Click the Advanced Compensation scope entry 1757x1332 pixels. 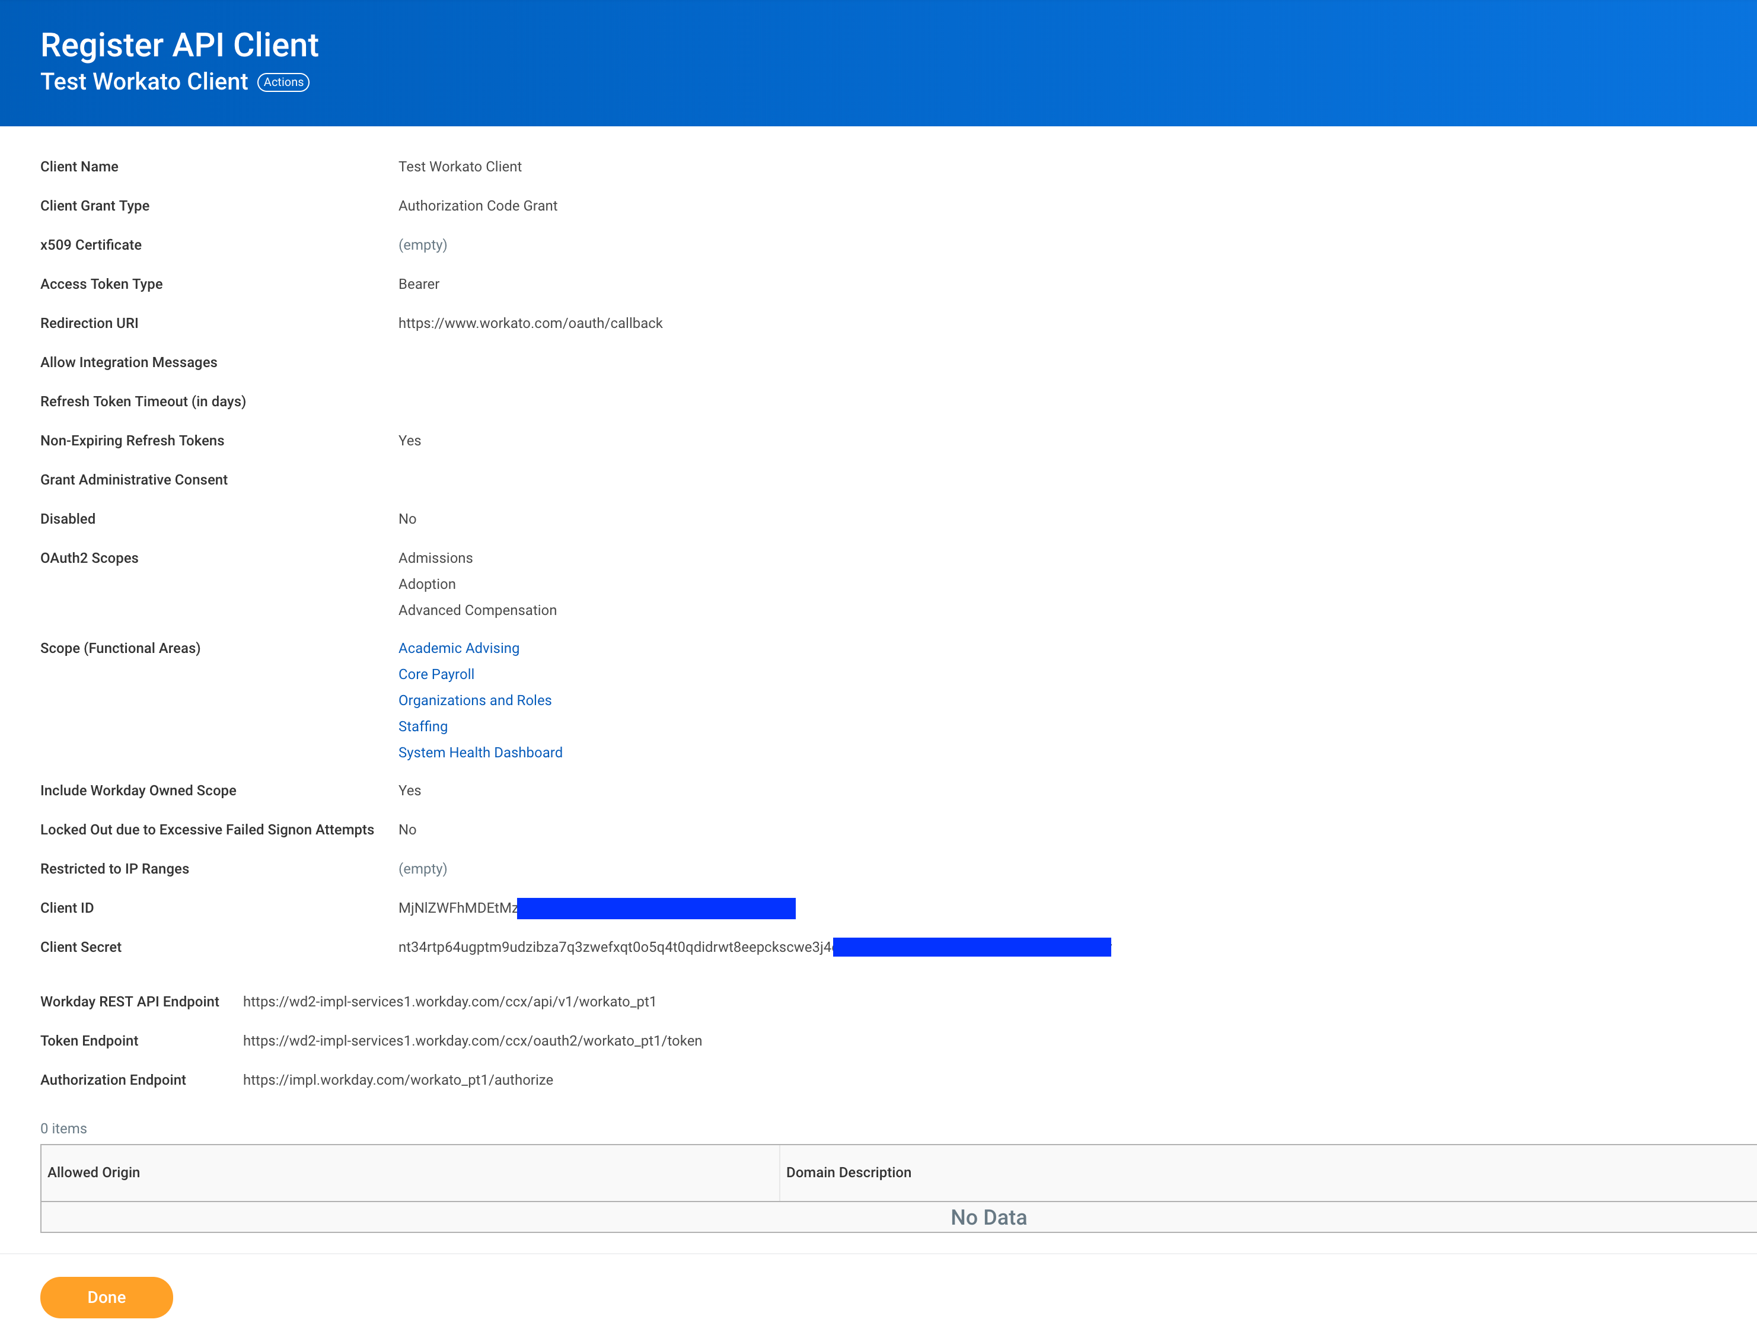tap(477, 611)
